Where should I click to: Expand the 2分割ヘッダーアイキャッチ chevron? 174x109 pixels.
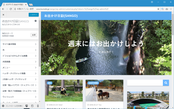(36, 79)
